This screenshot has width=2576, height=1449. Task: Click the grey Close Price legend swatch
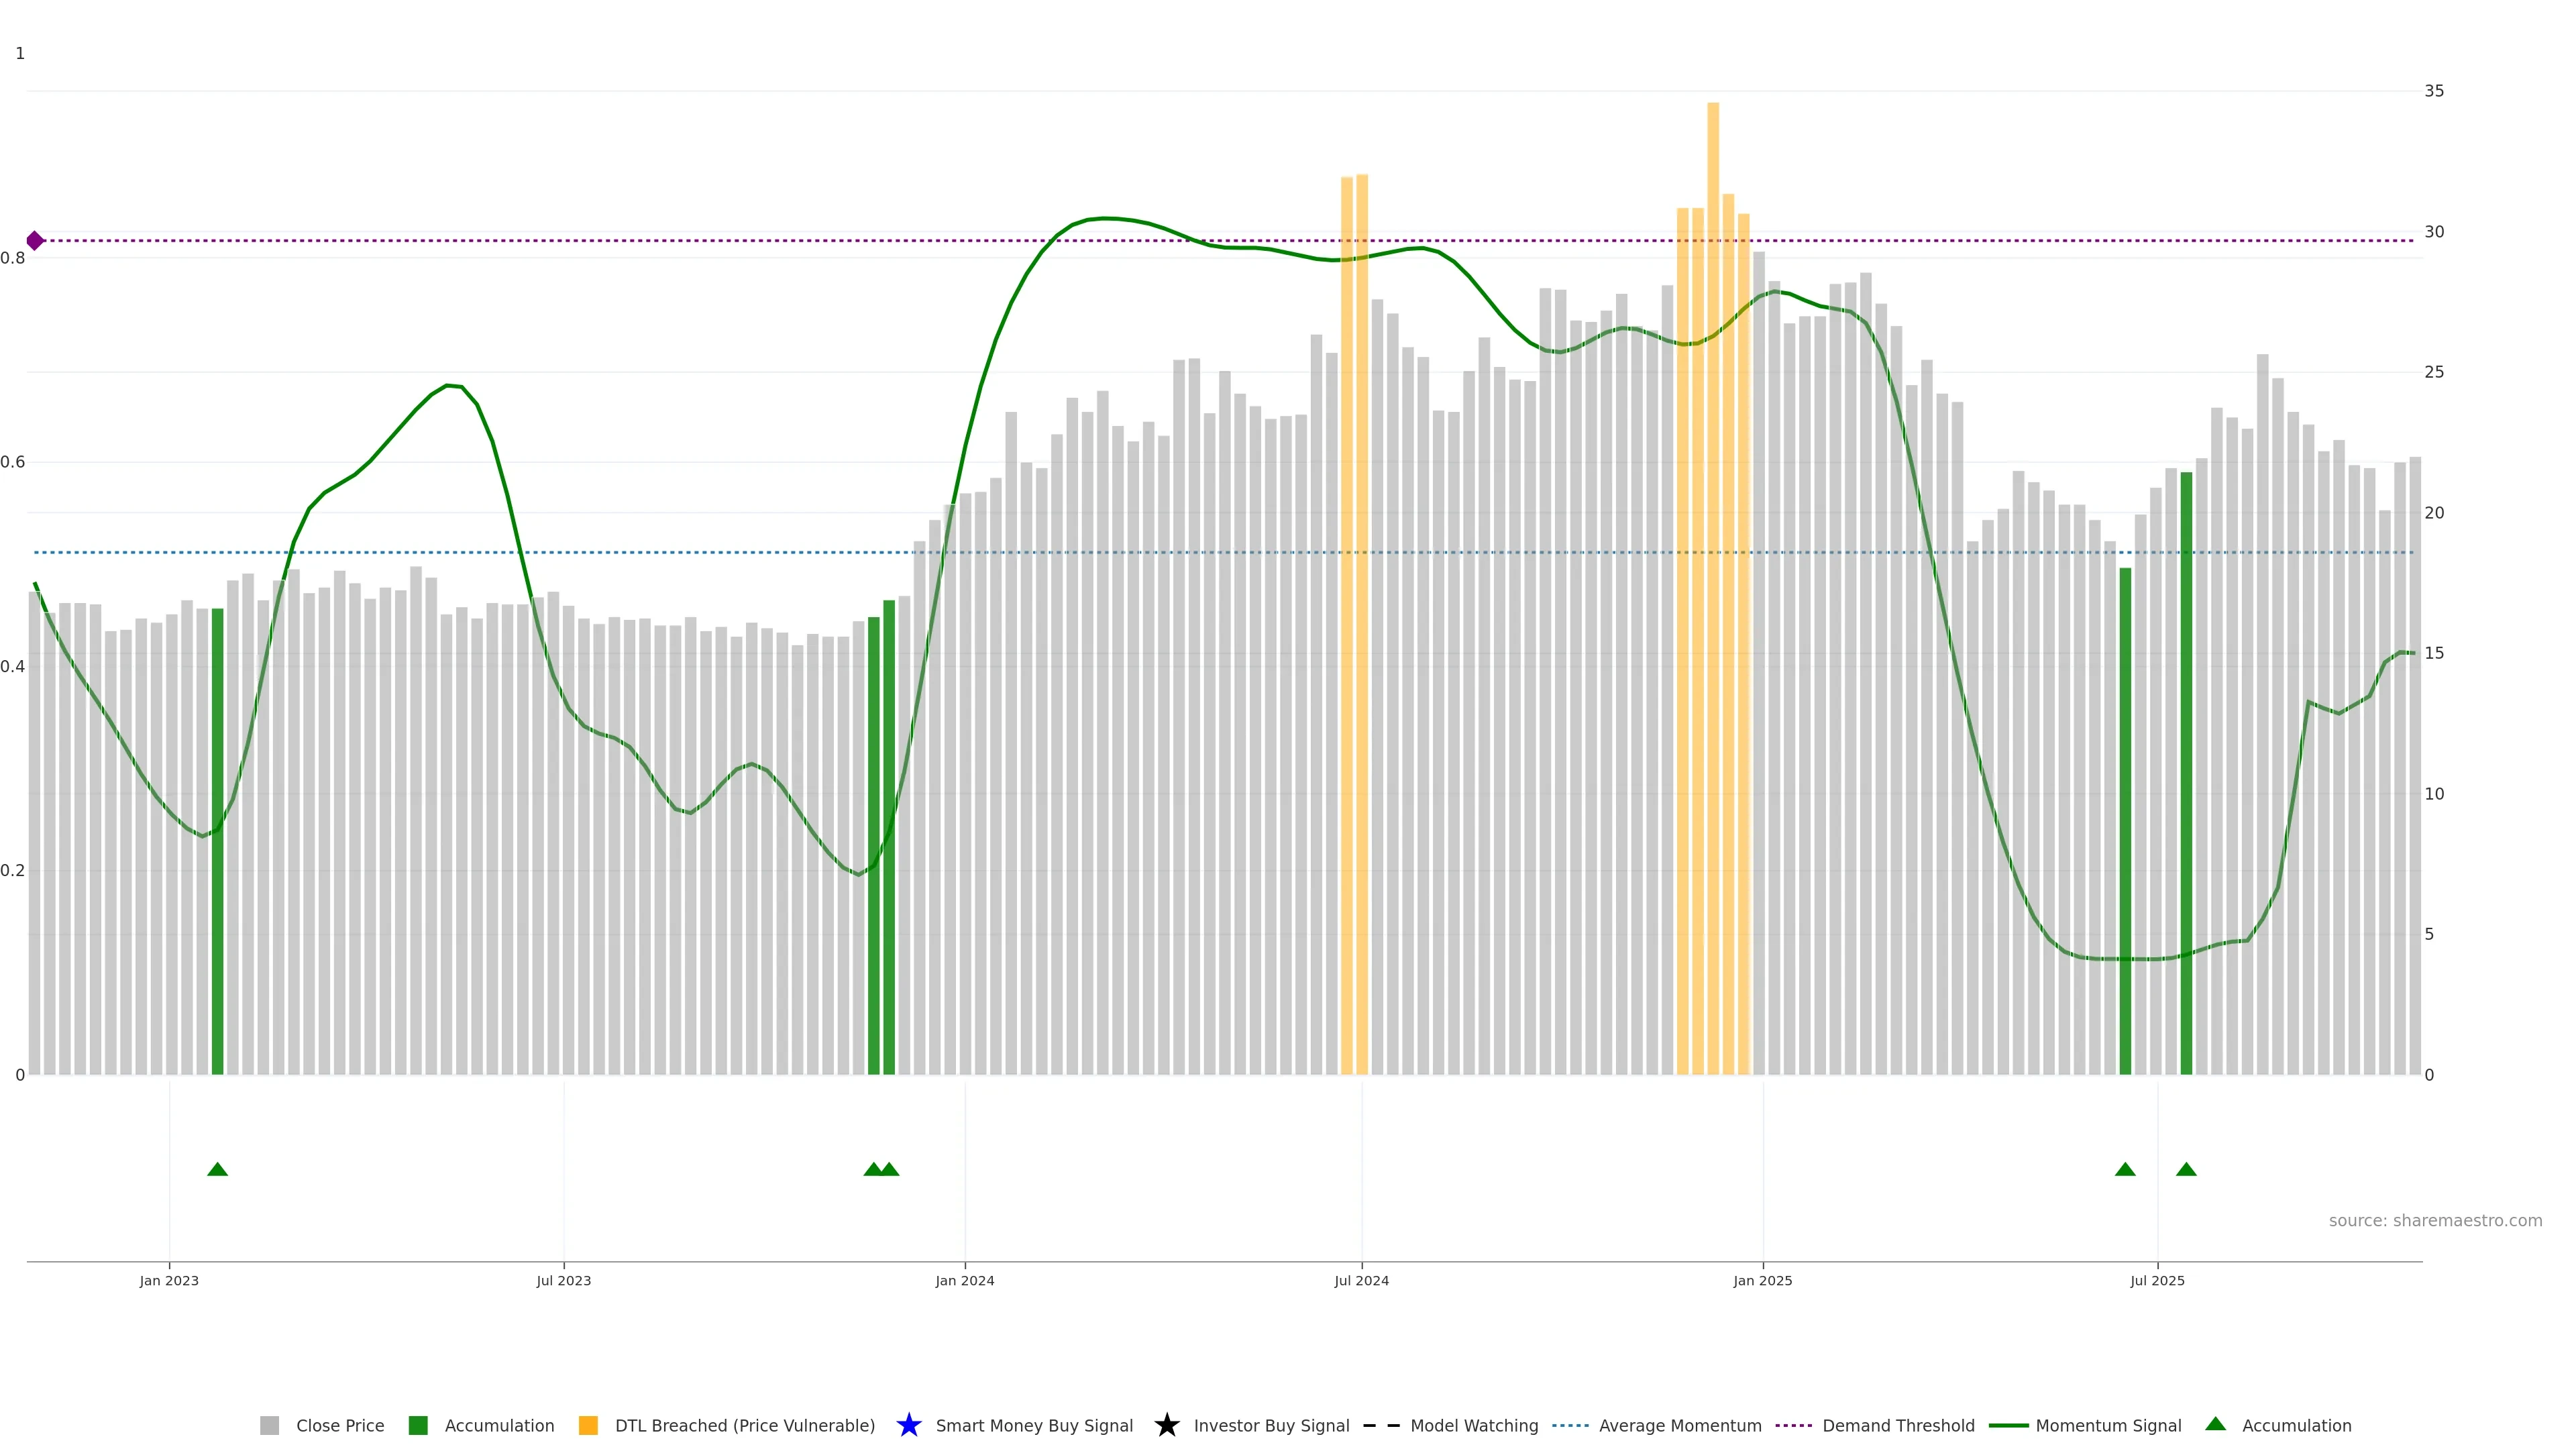point(269,1425)
